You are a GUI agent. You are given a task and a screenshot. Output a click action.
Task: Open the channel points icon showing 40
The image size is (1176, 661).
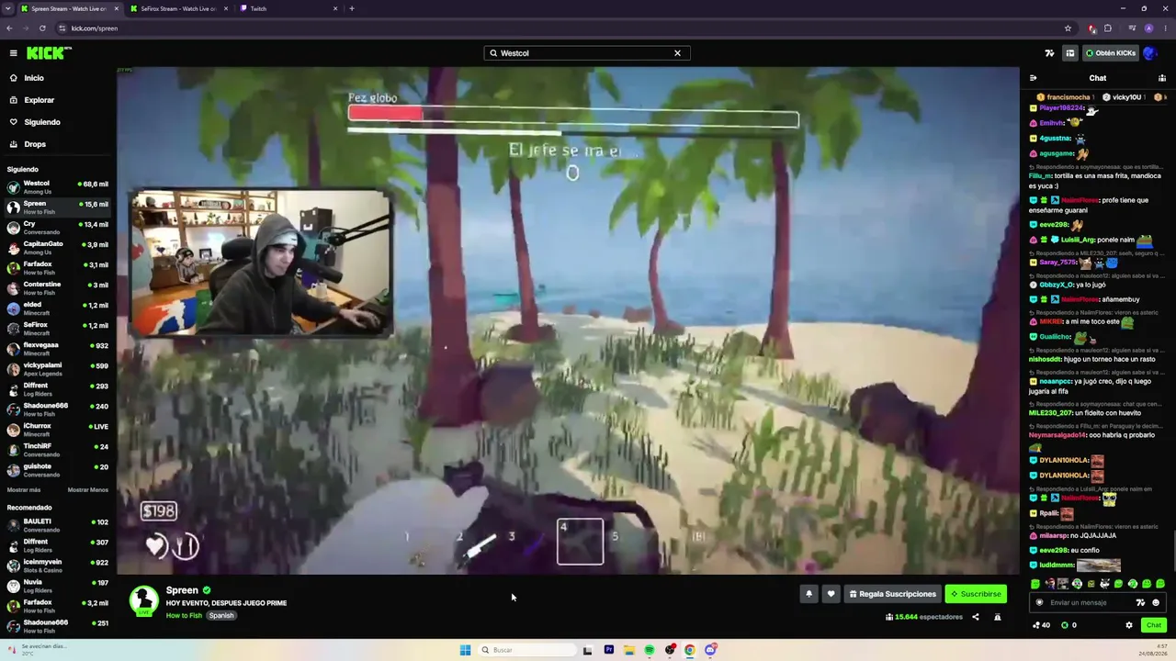click(1041, 625)
